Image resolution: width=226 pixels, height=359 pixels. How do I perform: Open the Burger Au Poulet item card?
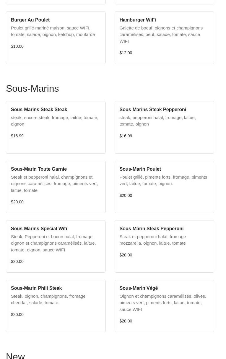coord(56,38)
